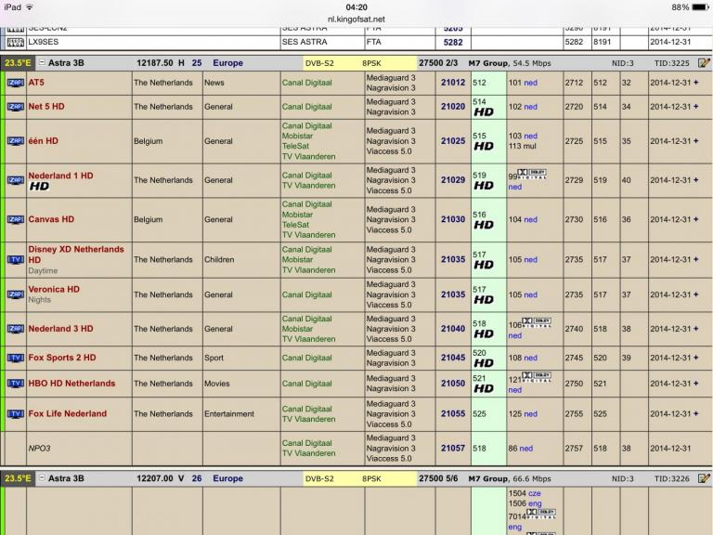This screenshot has width=713, height=535.
Task: Open the Disney XD Netherlands HD channel link
Action: pos(76,254)
